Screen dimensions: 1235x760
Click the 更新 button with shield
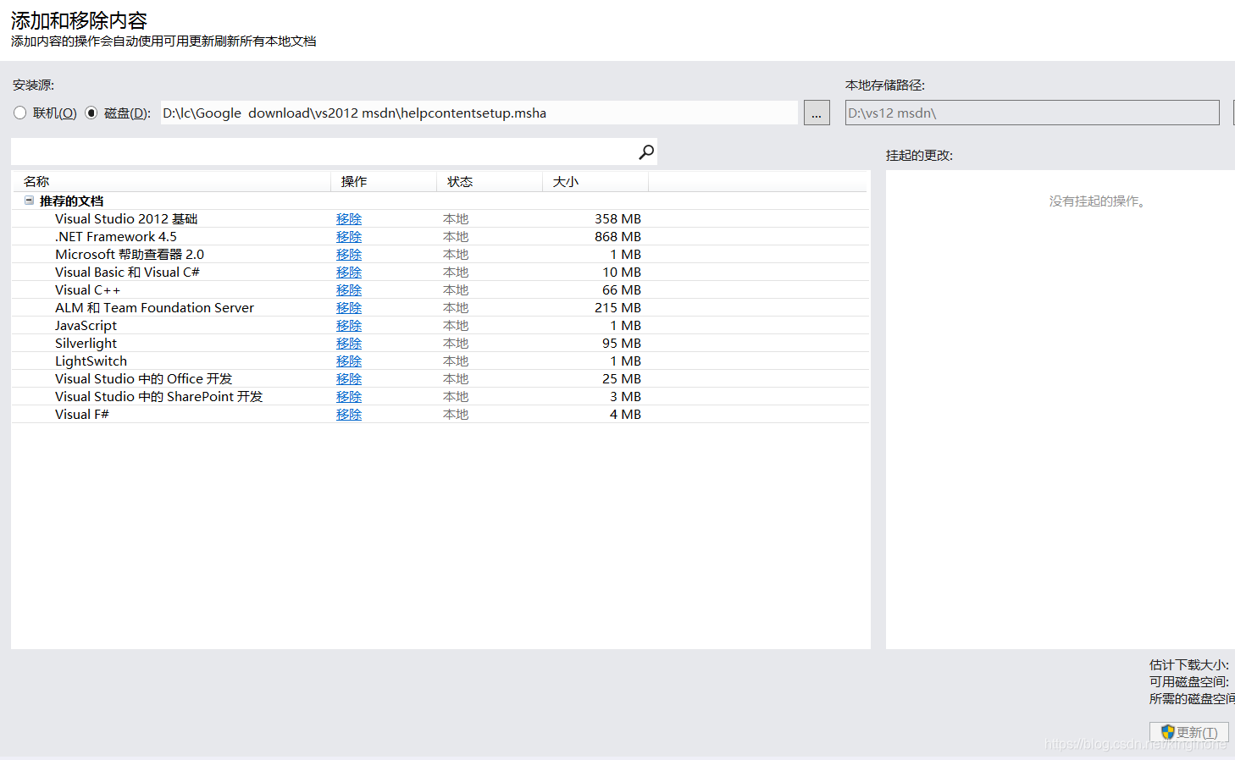click(1189, 732)
